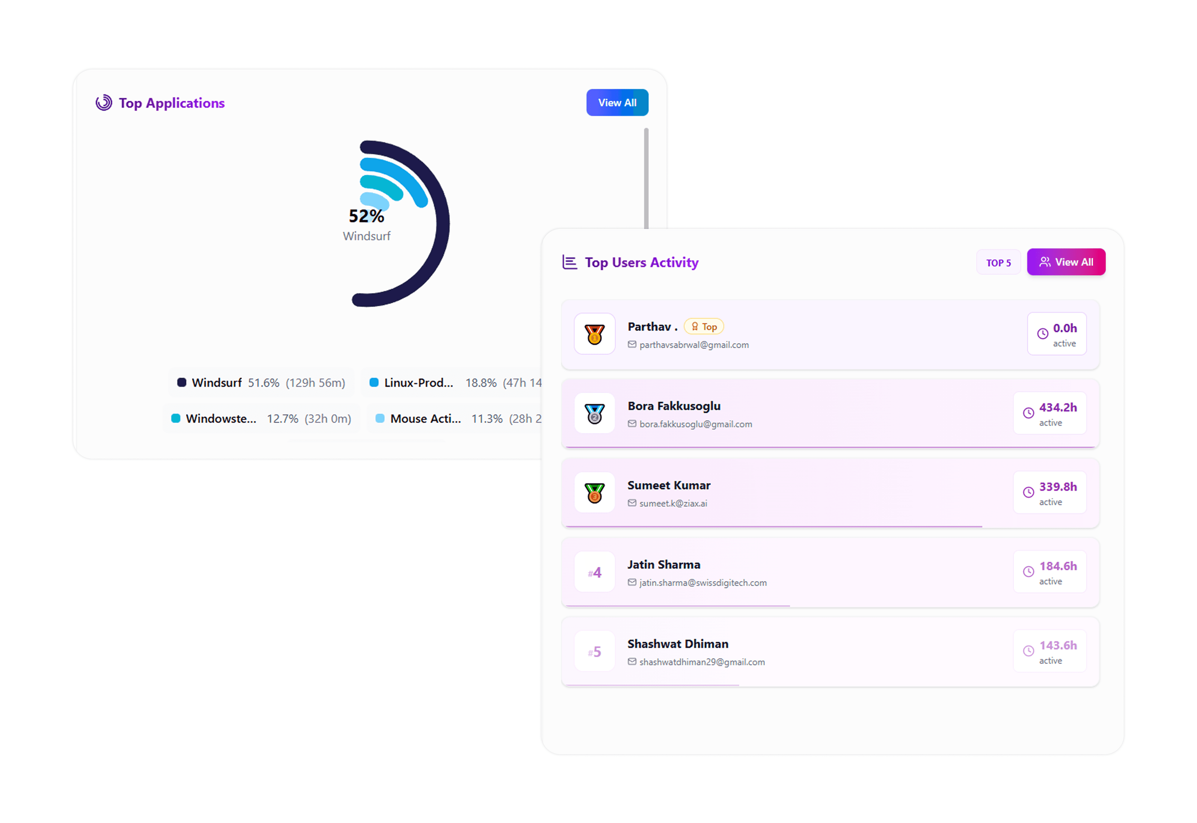1197x823 pixels.
Task: Click the envelope icon next to sumeet.k@ziax.ai
Action: click(632, 503)
